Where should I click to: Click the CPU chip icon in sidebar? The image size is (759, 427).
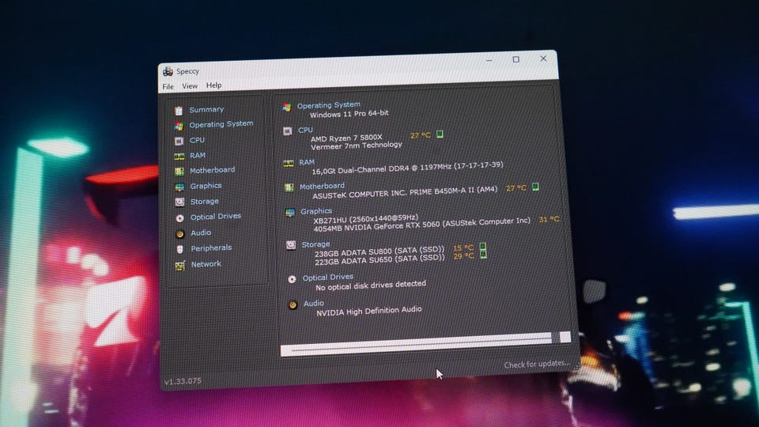[x=179, y=141]
